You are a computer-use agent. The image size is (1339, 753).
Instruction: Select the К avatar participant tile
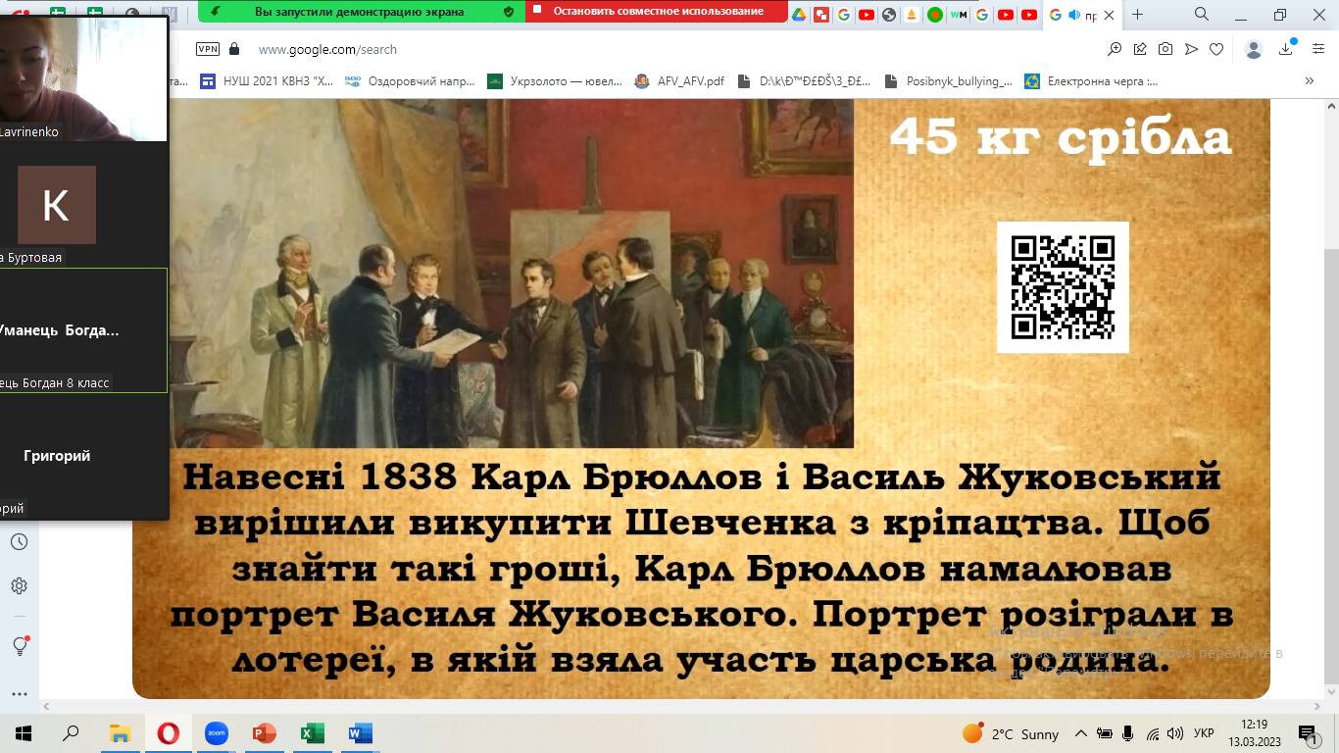pos(57,205)
